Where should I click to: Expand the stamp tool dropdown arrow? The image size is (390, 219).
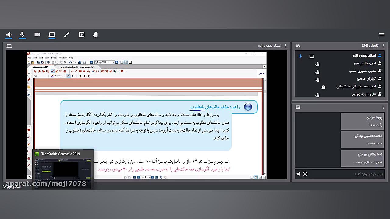click(68, 72)
